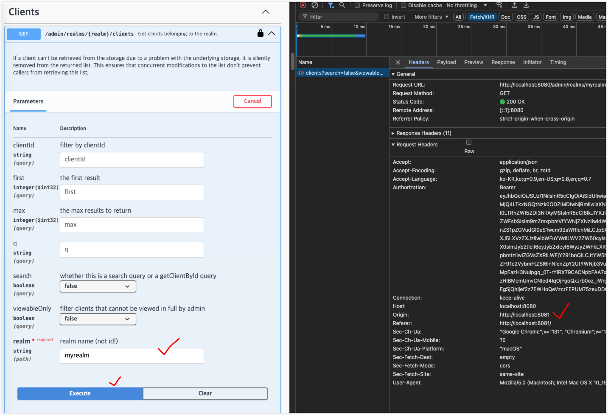Click the realm name field containing myrealm
Screen dimensions: 608x415
132,356
